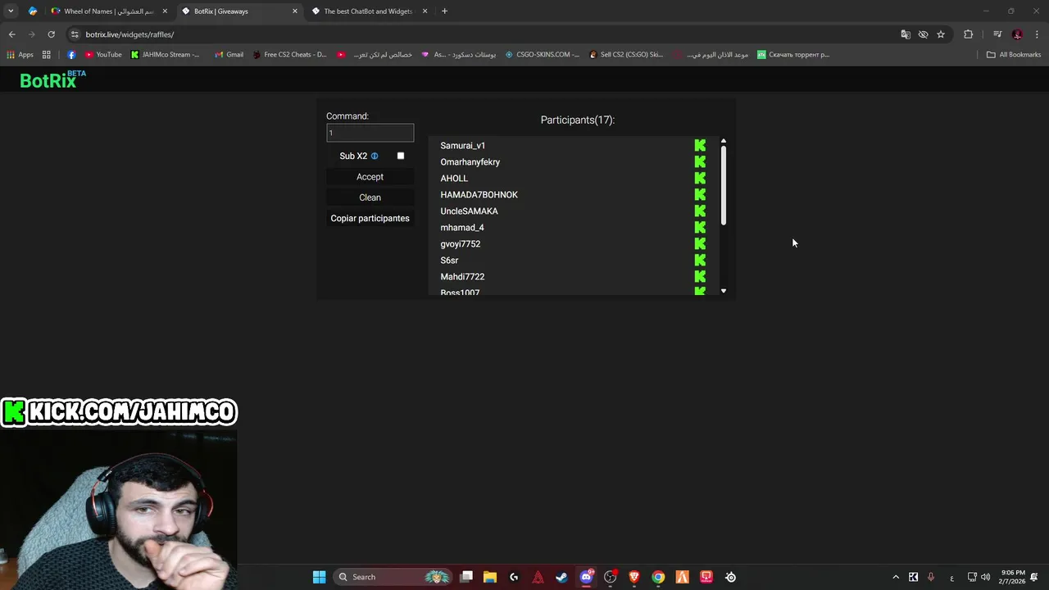Open the Apps bookmarks shortcut
Viewport: 1049px width, 590px height.
pyautogui.click(x=20, y=55)
